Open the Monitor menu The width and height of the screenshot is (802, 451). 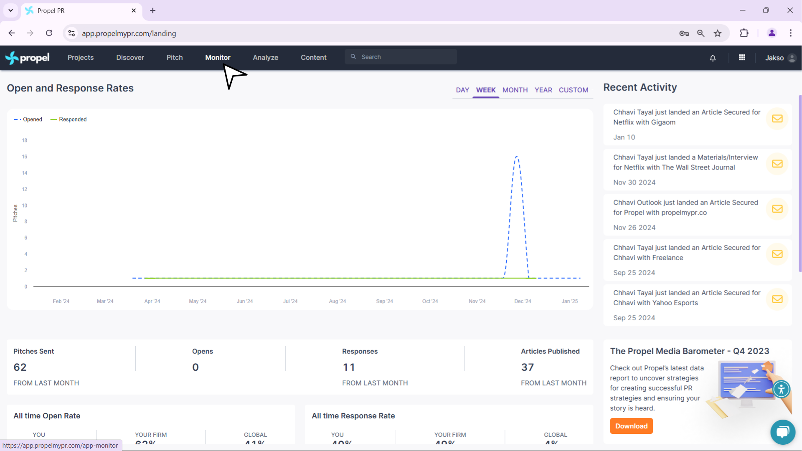coord(218,58)
